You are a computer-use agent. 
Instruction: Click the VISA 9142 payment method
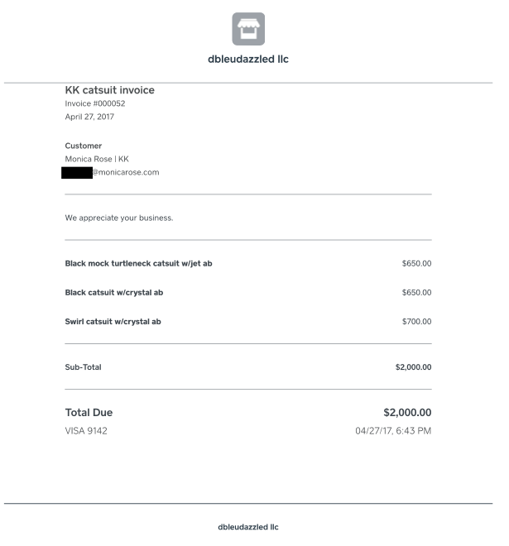point(86,431)
